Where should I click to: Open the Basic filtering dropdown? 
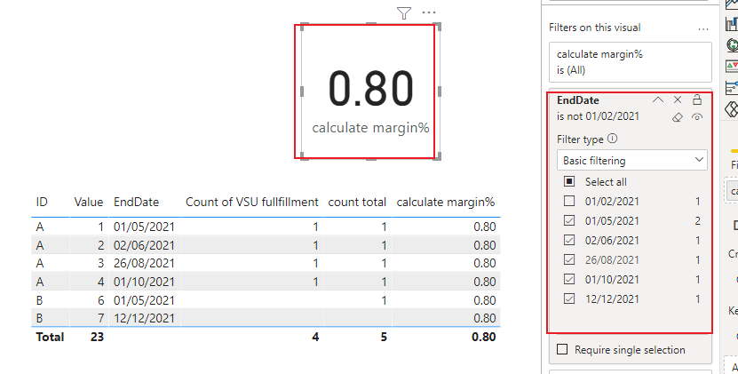[x=631, y=160]
